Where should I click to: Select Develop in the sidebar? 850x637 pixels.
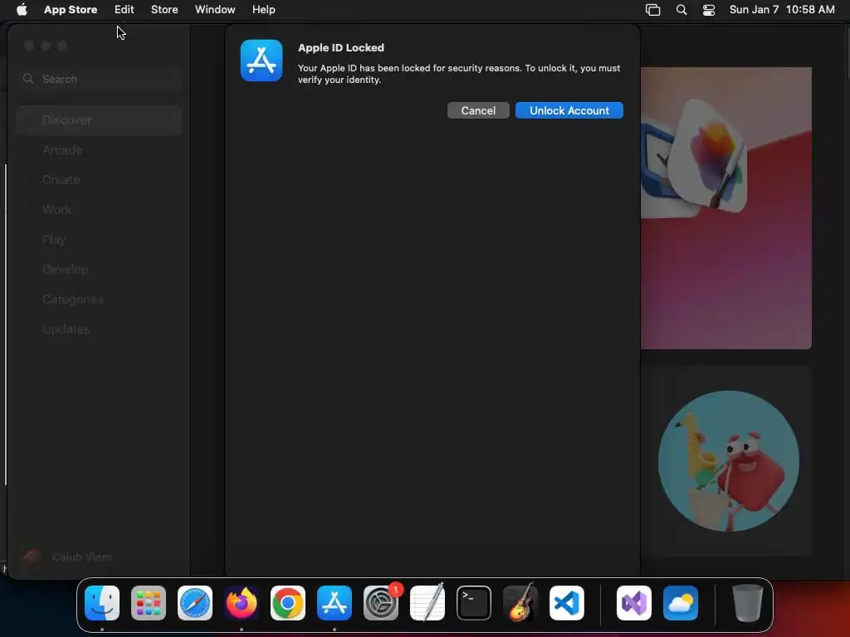pyautogui.click(x=100, y=270)
